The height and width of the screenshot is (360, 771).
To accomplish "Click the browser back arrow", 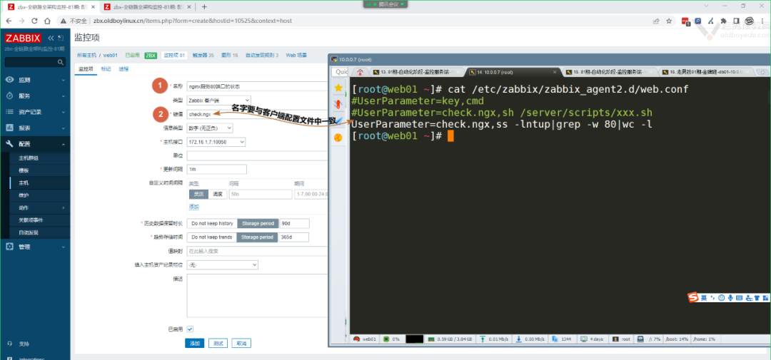I will click(x=9, y=21).
